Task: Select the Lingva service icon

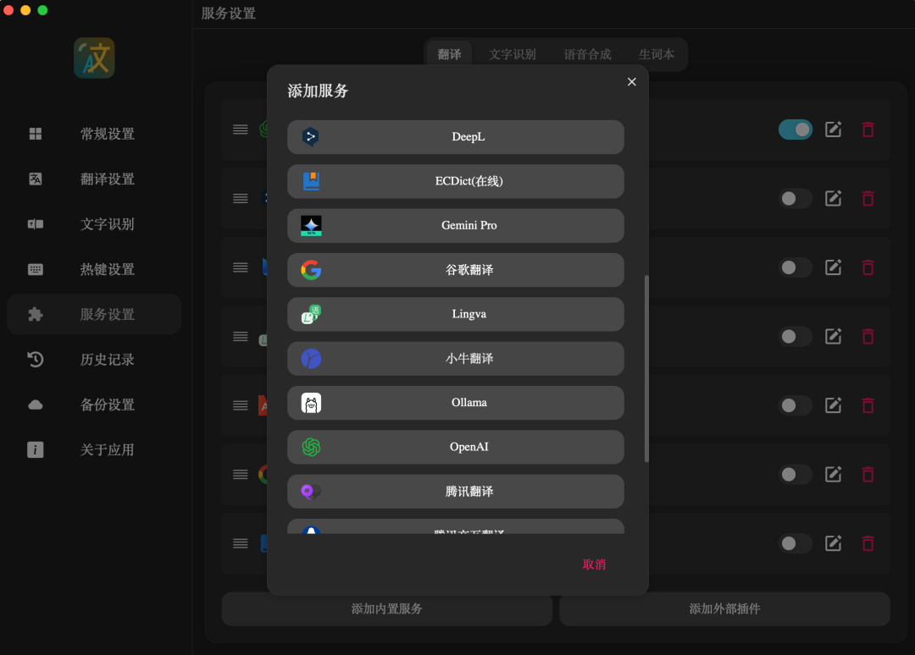Action: pos(311,314)
